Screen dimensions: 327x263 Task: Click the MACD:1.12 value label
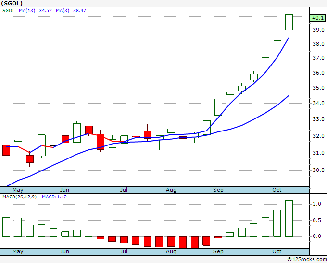tap(54, 197)
